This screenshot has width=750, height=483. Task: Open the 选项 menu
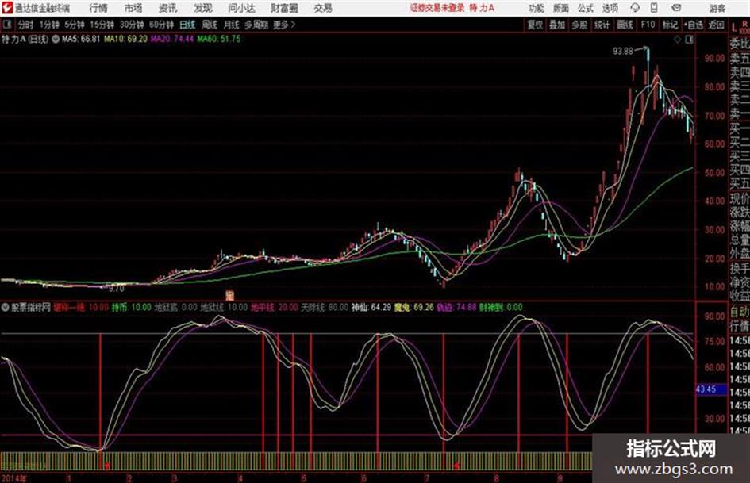coord(610,8)
